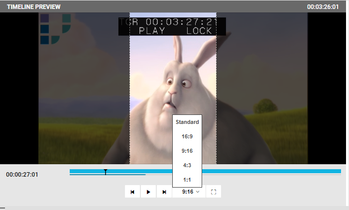Seek on the blue timeline progress bar
The width and height of the screenshot is (349, 210).
tap(205, 171)
